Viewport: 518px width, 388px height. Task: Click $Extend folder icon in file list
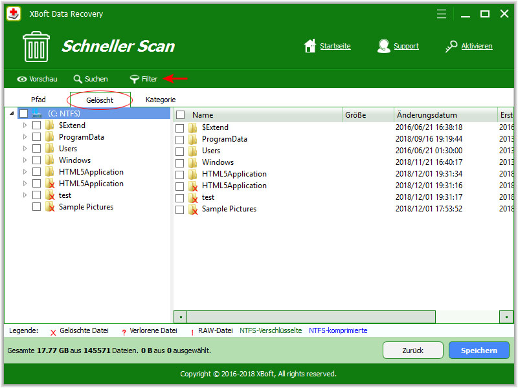[x=193, y=127]
